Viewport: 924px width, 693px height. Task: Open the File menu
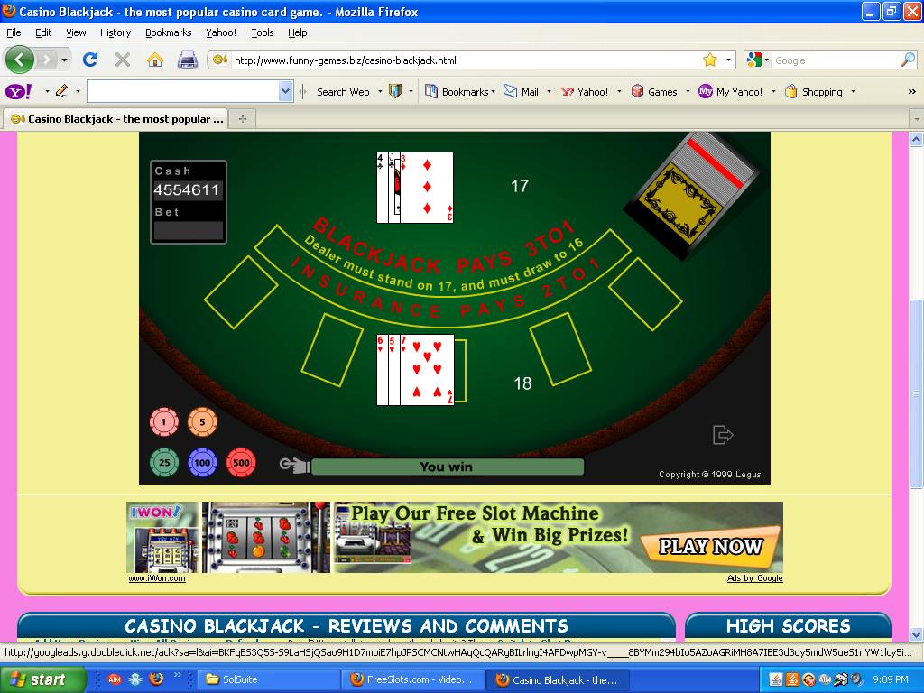point(14,32)
